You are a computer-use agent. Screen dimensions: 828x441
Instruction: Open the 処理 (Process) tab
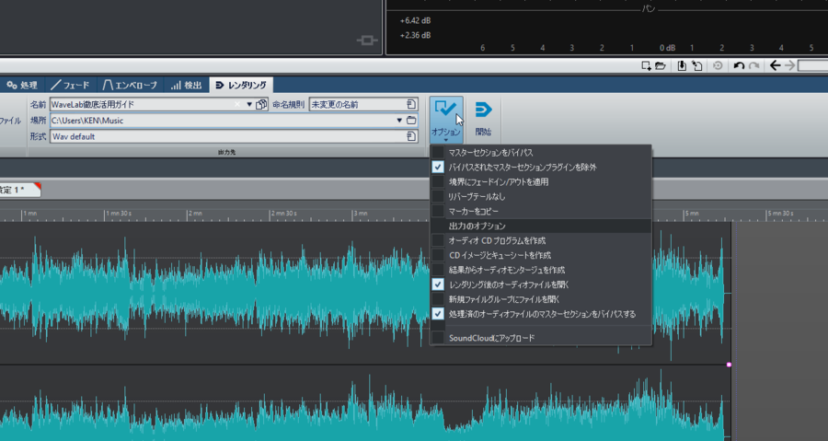[22, 85]
